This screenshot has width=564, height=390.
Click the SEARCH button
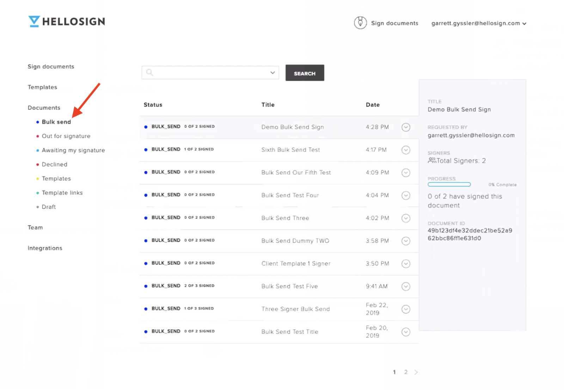[x=305, y=73]
